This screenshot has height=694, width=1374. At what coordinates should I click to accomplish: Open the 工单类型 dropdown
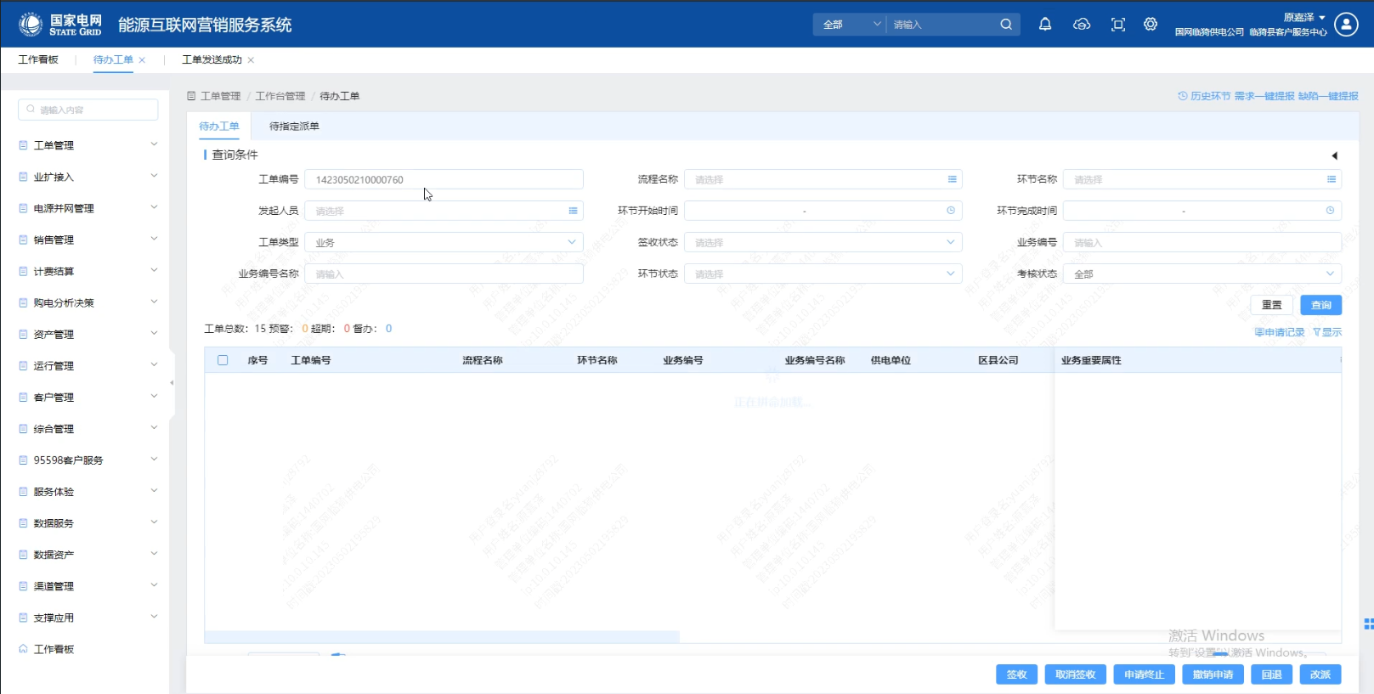tap(444, 242)
